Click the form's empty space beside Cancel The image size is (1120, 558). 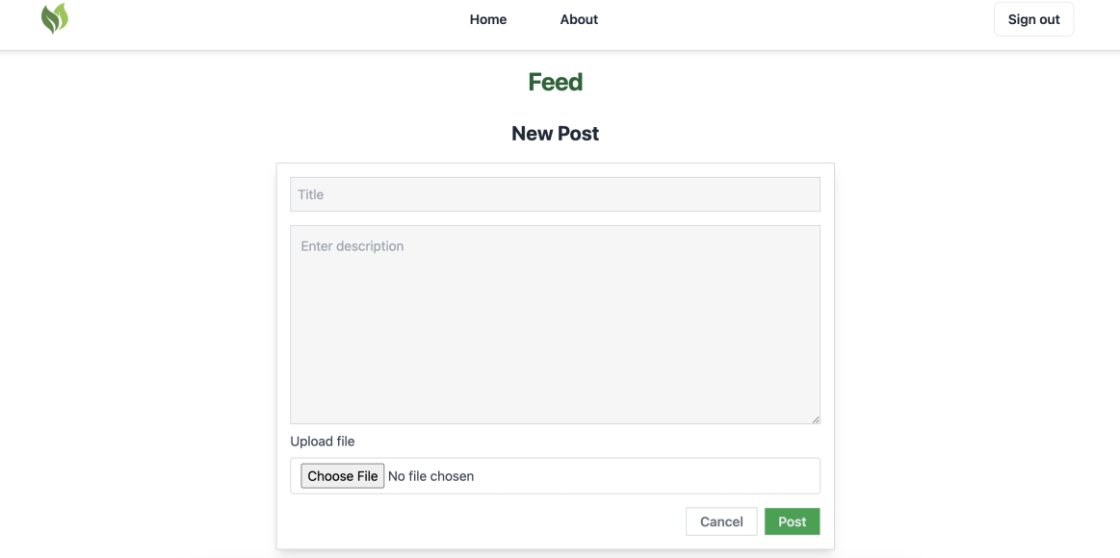(x=485, y=521)
